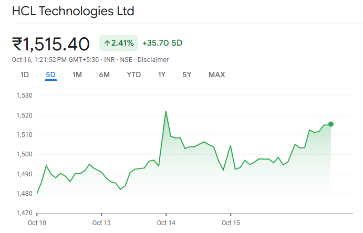The height and width of the screenshot is (233, 363).
Task: Open the Disclaimer link
Action: coord(152,60)
